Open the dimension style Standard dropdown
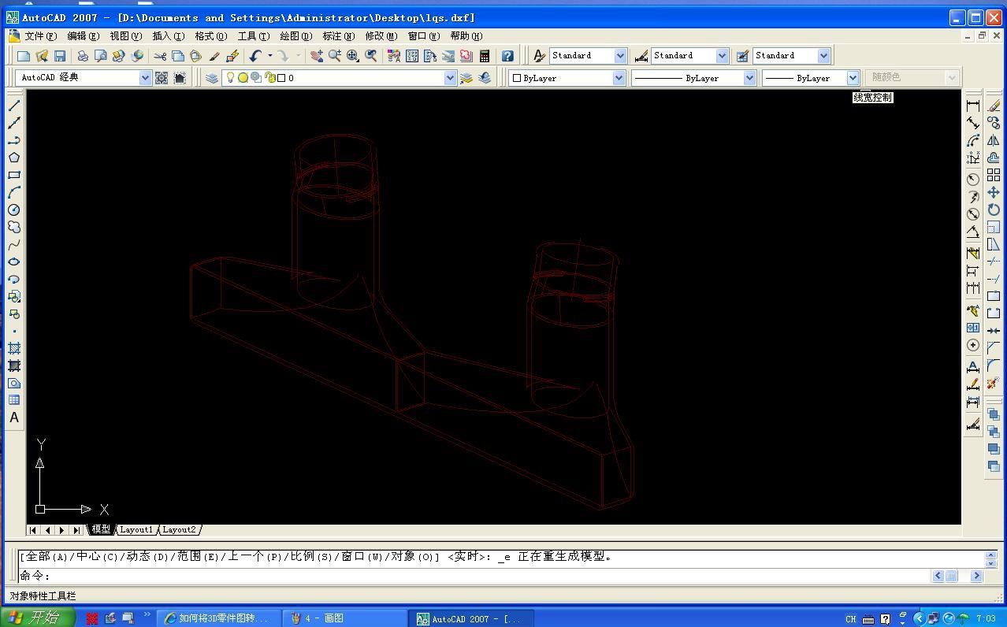The height and width of the screenshot is (627, 1007). point(722,56)
